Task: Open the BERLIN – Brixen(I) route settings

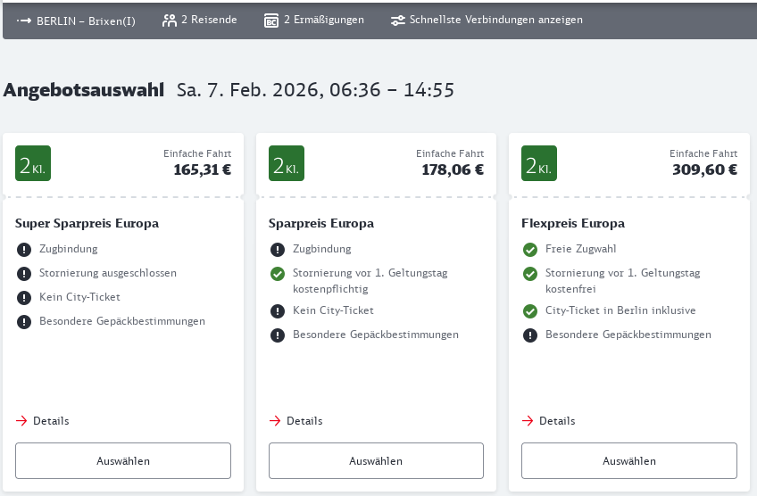Action: (x=86, y=21)
